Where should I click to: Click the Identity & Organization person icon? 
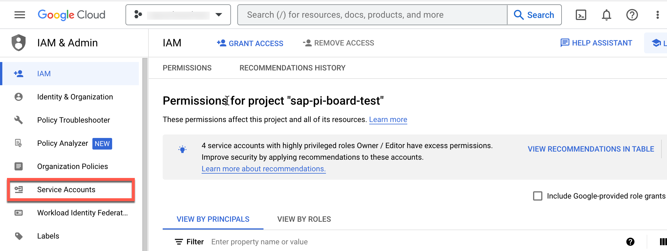click(x=19, y=97)
